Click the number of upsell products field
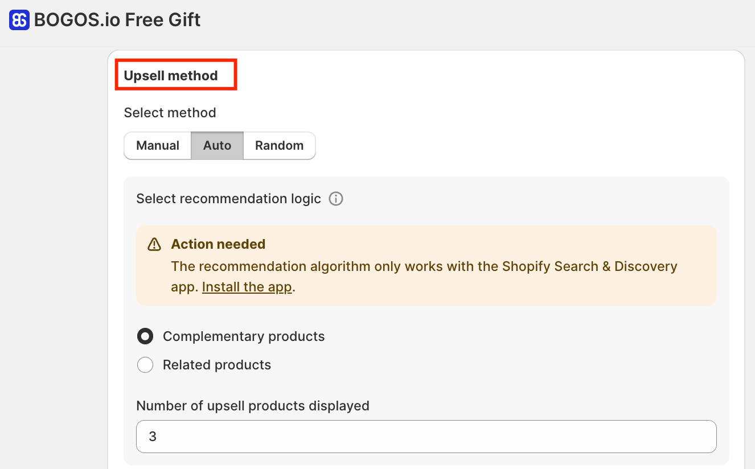 click(426, 437)
